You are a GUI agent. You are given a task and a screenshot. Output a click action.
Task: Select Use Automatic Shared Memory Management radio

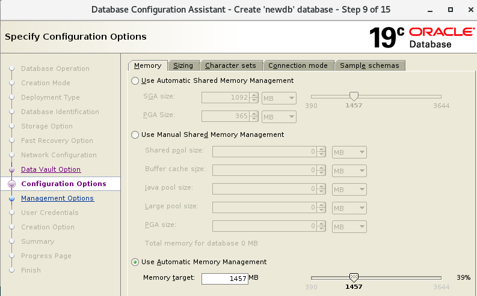135,81
